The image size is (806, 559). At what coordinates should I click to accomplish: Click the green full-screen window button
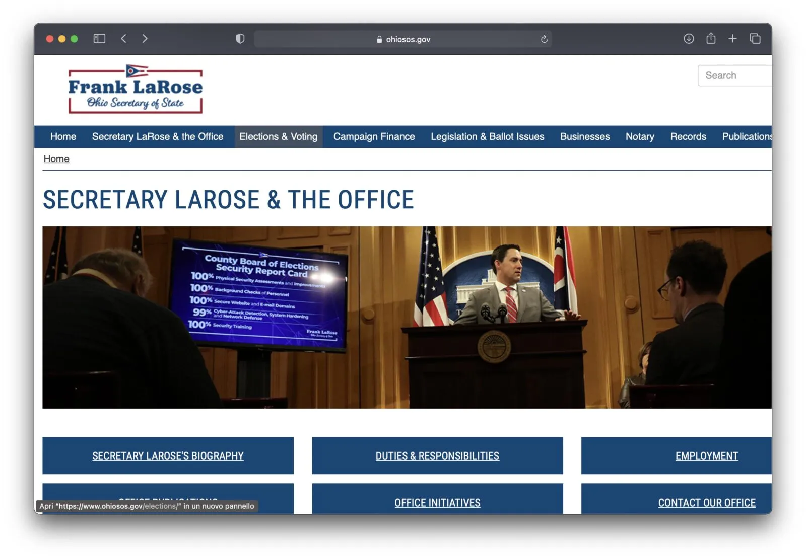click(x=74, y=39)
